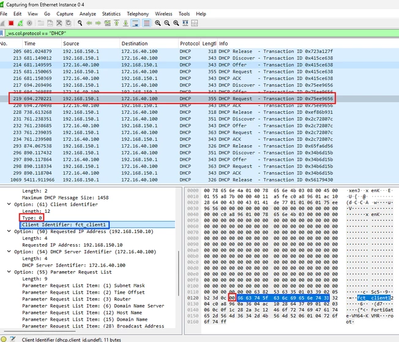Select 'Maximum DHCP Message Size: 1458' line
The width and height of the screenshot is (399, 342).
click(x=65, y=198)
